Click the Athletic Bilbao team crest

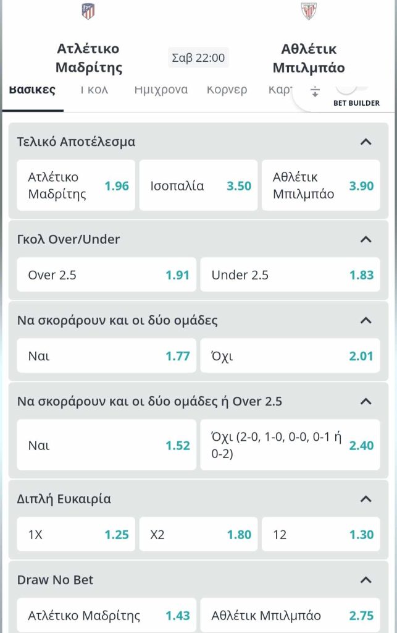click(309, 11)
